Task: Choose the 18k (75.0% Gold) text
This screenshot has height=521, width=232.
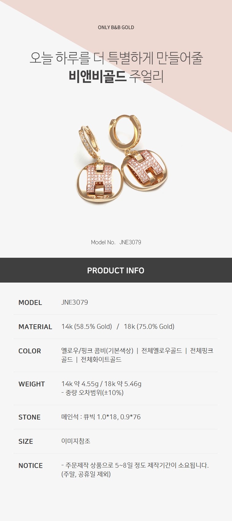Action: point(149,327)
